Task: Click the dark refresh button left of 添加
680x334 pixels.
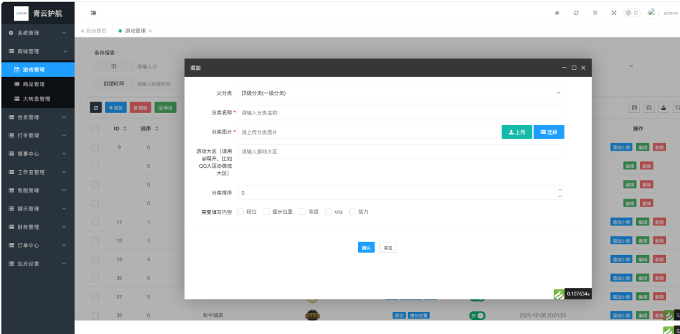Action: point(96,108)
